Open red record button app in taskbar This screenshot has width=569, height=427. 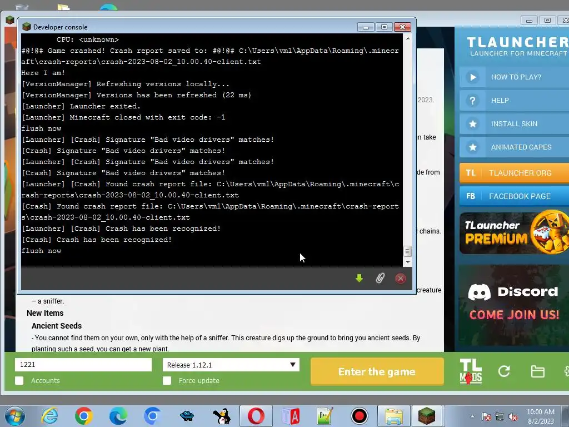click(x=360, y=416)
